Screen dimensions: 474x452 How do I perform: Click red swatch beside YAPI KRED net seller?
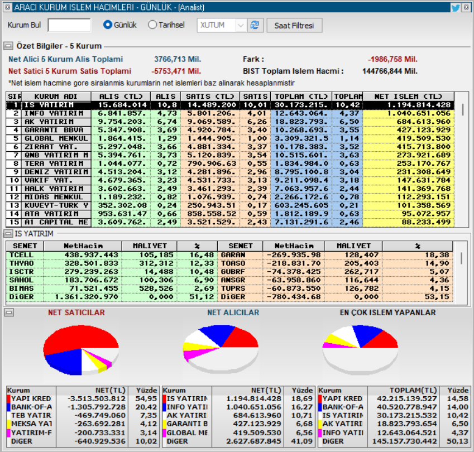(x=9, y=399)
